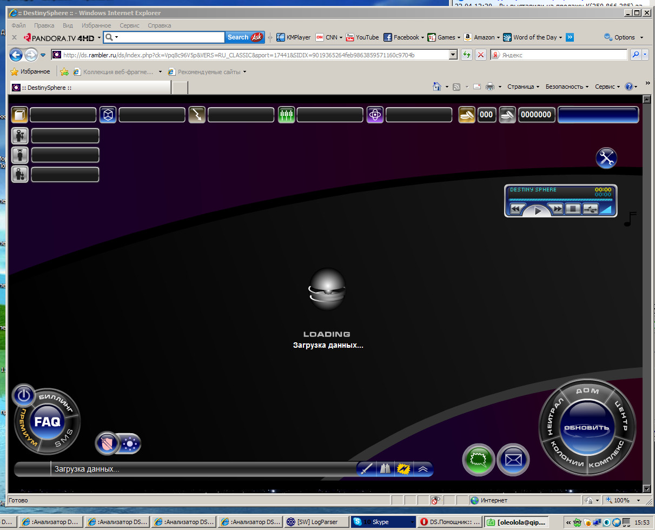Open the FAQ center button
Screen dimensions: 655x530
(48, 422)
